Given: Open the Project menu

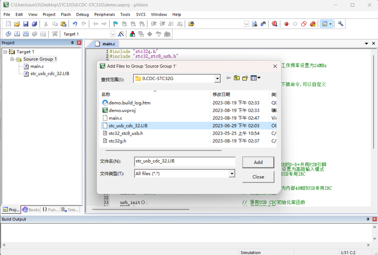Looking at the screenshot, I should tap(49, 15).
